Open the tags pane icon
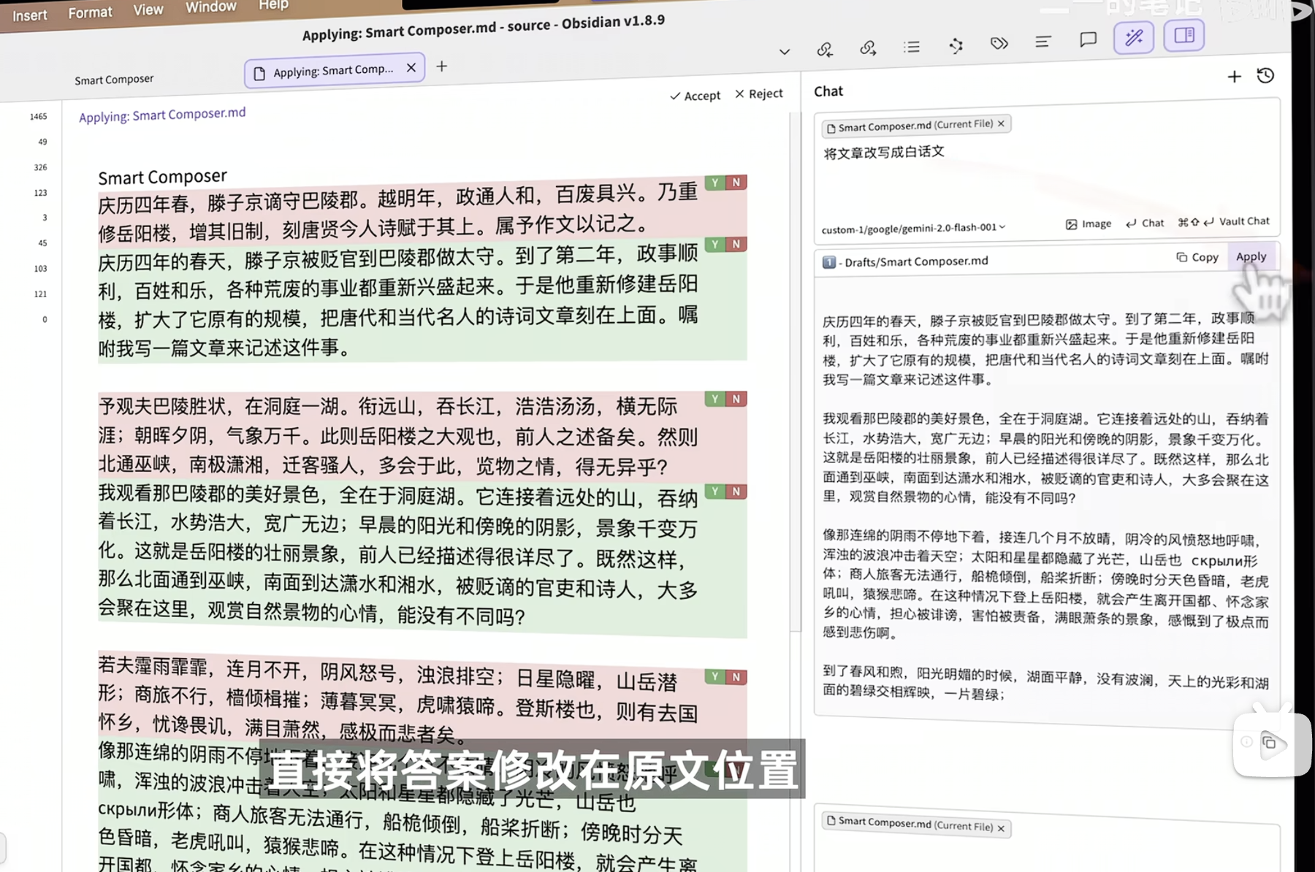 [998, 43]
